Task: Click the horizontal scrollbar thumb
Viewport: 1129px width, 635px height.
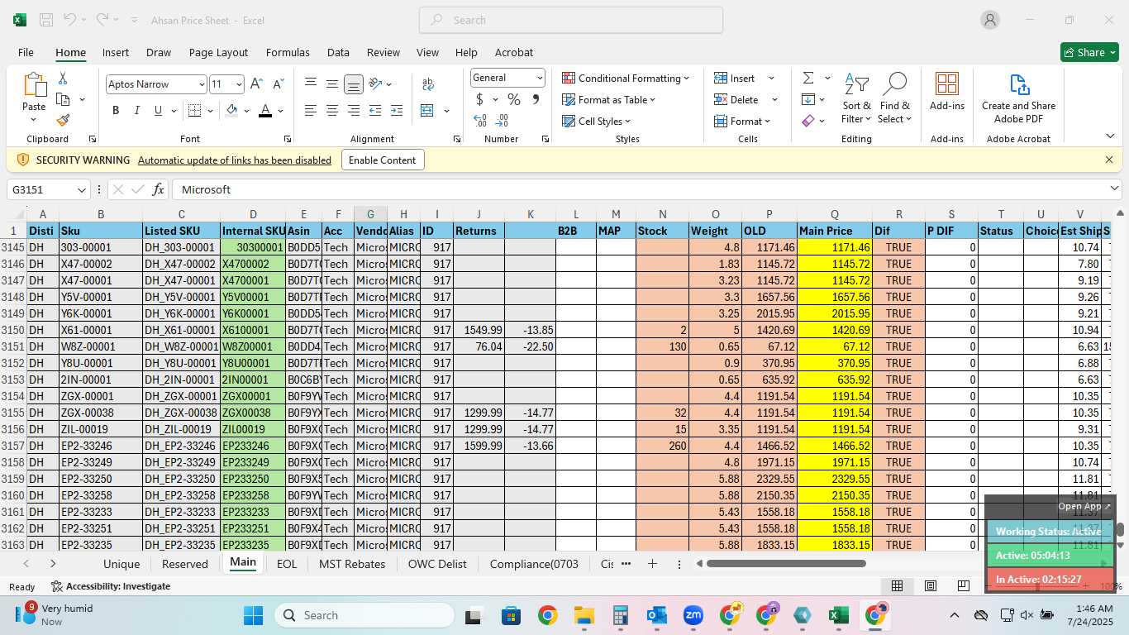Action: 785,564
